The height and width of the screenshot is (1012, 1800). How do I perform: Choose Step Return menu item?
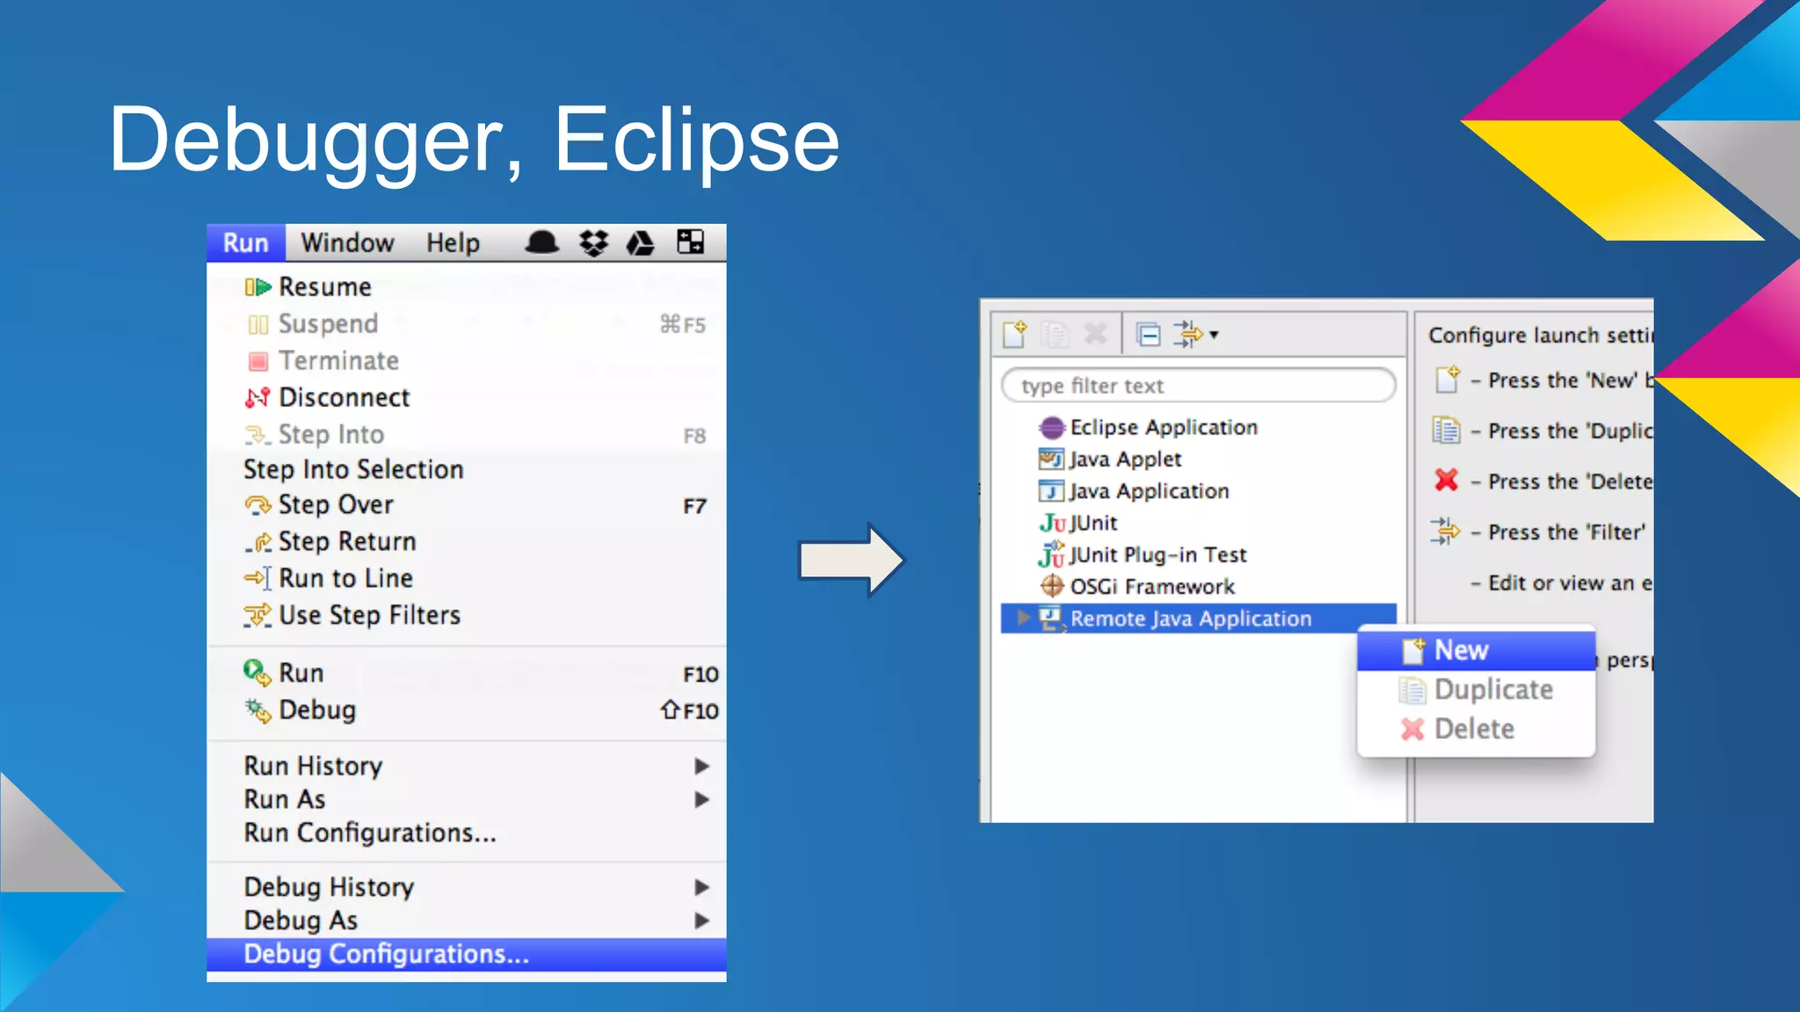point(466,542)
